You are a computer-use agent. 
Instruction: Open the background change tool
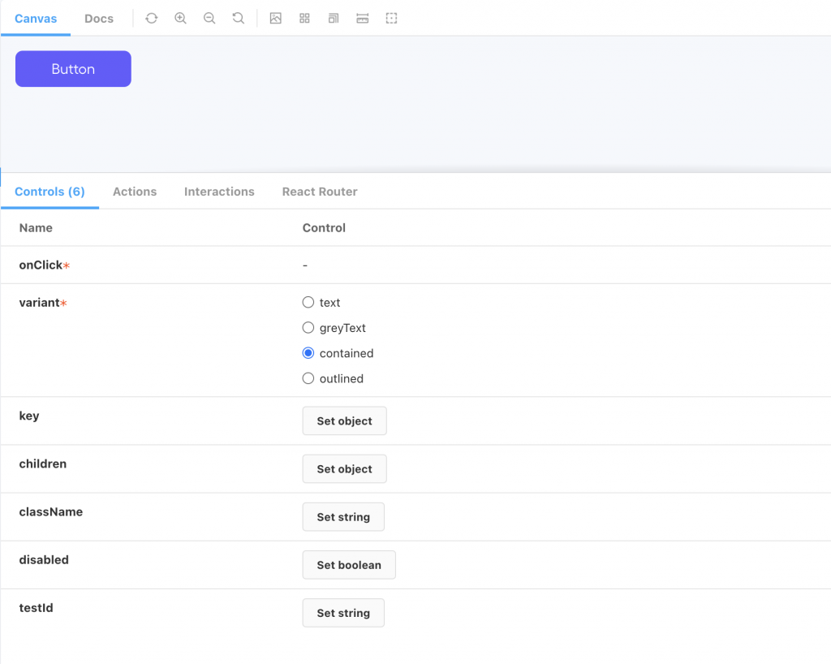coord(276,18)
